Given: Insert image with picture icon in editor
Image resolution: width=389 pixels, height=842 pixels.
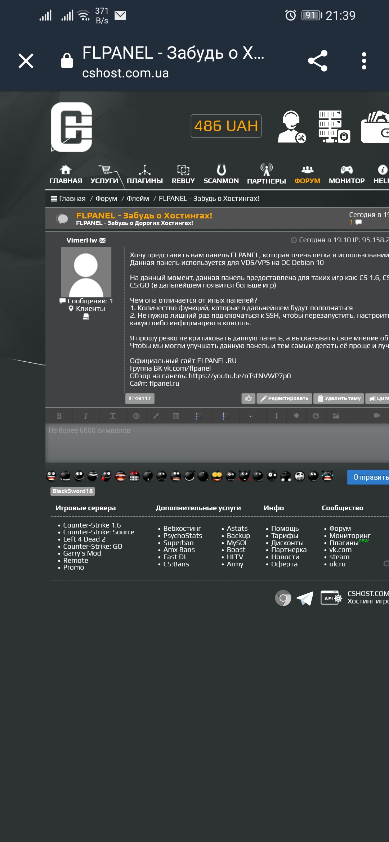Looking at the screenshot, I should coord(336,416).
